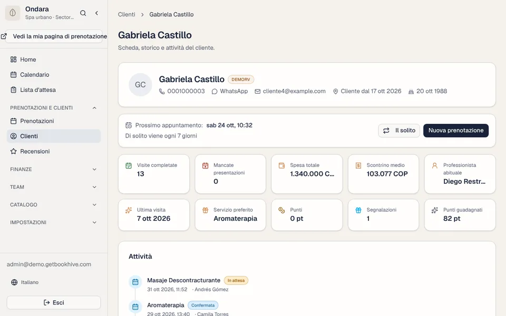This screenshot has height=316, width=506.
Task: Click the Punti coins icon
Action: coord(281,210)
